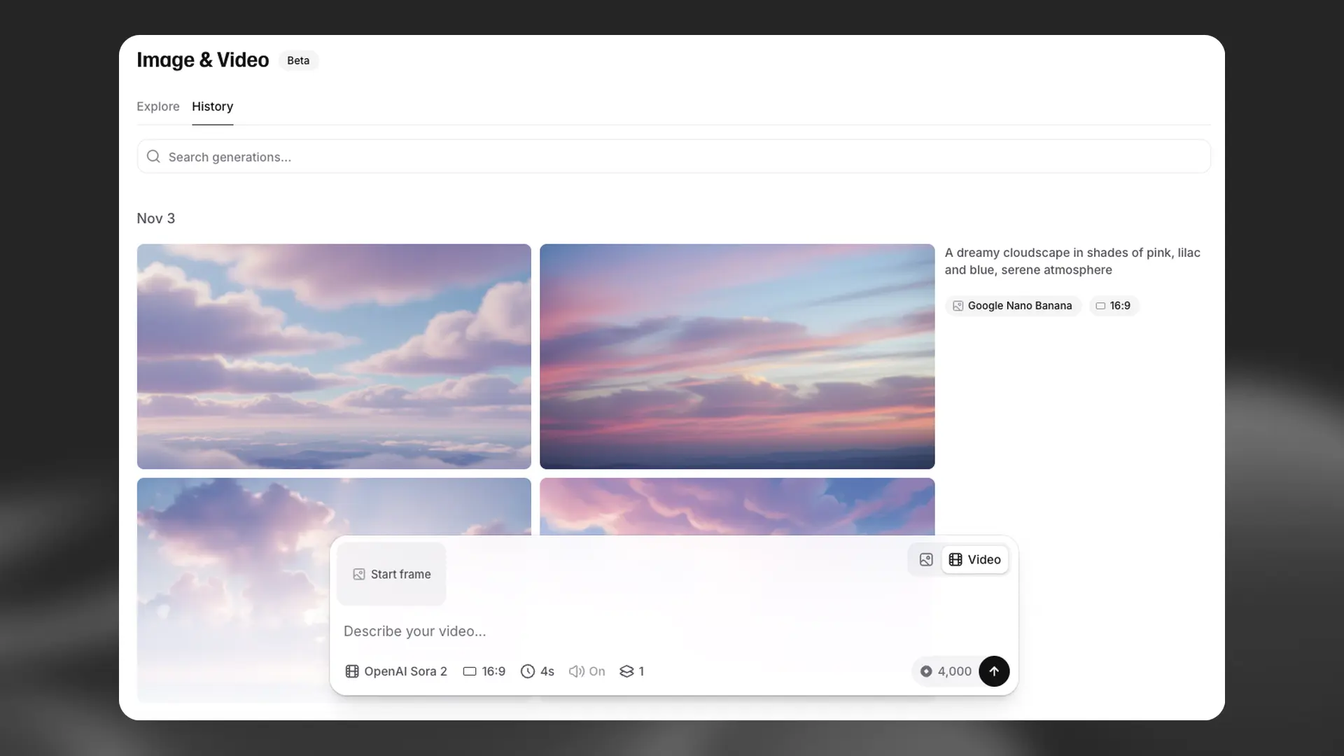Click the Beta badge next to title
The width and height of the screenshot is (1344, 756).
pos(298,60)
